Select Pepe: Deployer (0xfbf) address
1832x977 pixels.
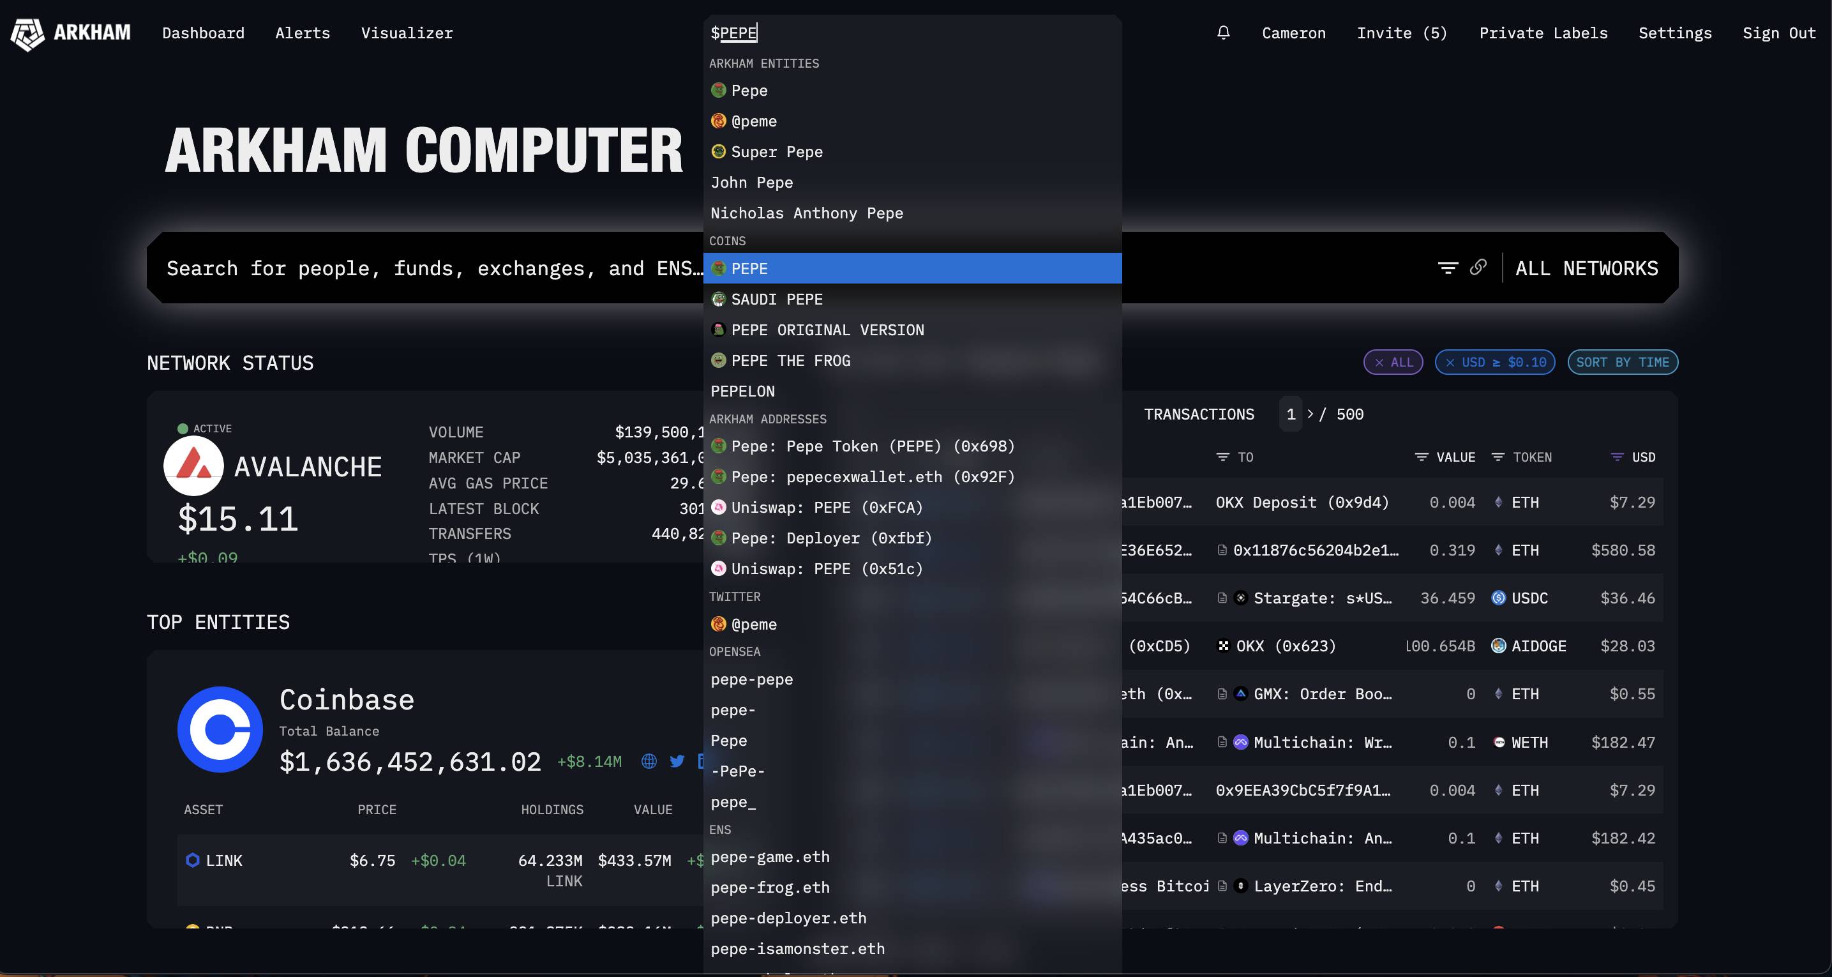pyautogui.click(x=912, y=538)
